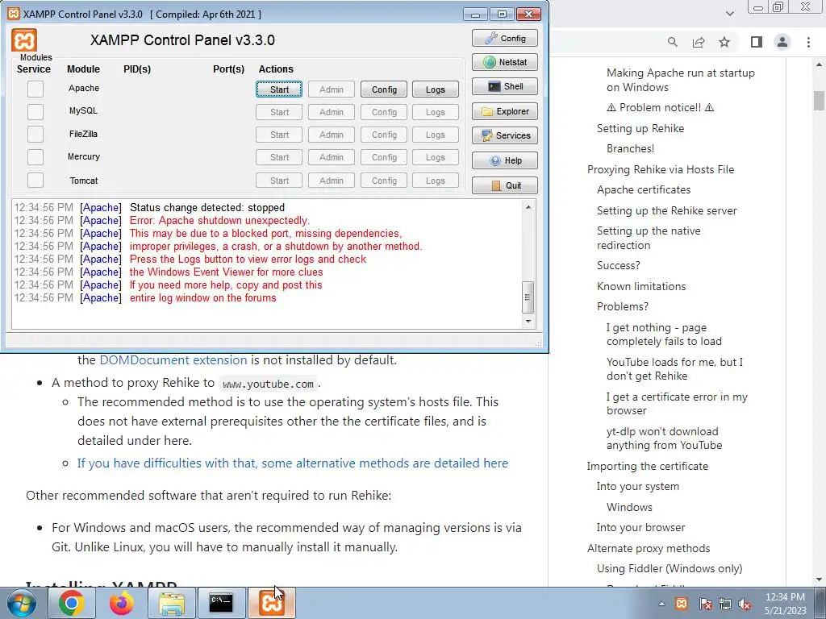Open Chrome's three-dot menu
The height and width of the screenshot is (619, 826).
tap(808, 42)
